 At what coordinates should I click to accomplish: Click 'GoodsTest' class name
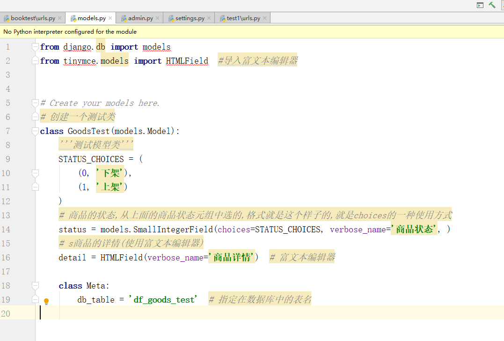point(89,131)
